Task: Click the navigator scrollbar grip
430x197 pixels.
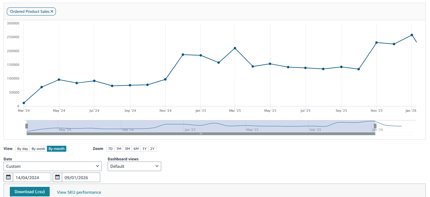Action: 201,134
